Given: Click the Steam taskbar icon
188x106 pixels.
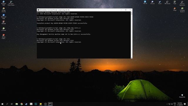Looking at the screenshot, I should click(x=26, y=104).
